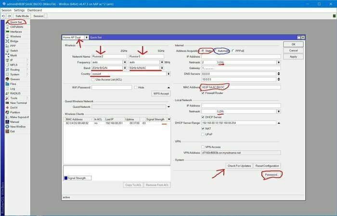
Task: Toggle the Safe Mode button
Action: pos(22,16)
